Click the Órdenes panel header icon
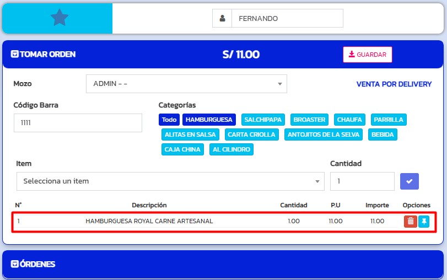The image size is (447, 280). pyautogui.click(x=15, y=264)
